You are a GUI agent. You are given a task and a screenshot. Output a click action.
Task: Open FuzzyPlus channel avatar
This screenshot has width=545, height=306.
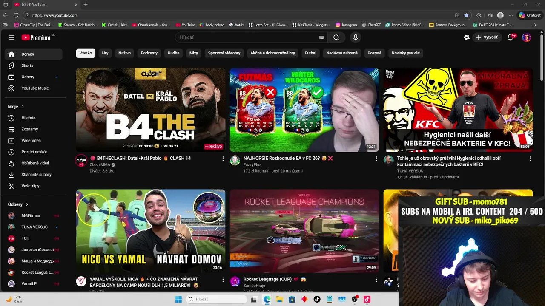coord(235,160)
